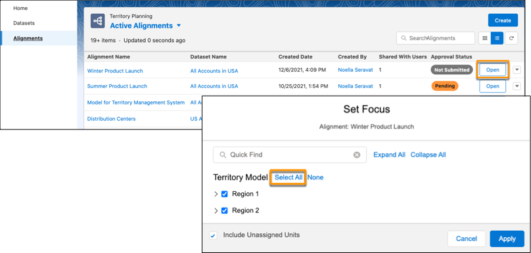The image size is (531, 253).
Task: Click the refresh list icon
Action: pos(511,38)
